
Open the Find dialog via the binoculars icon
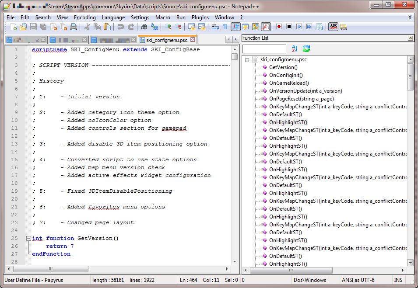click(x=144, y=27)
